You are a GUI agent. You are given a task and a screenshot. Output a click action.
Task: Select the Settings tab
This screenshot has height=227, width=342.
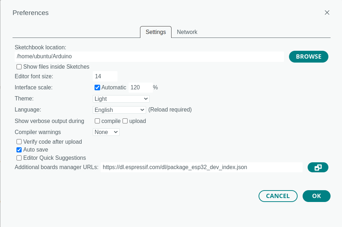[x=156, y=32]
